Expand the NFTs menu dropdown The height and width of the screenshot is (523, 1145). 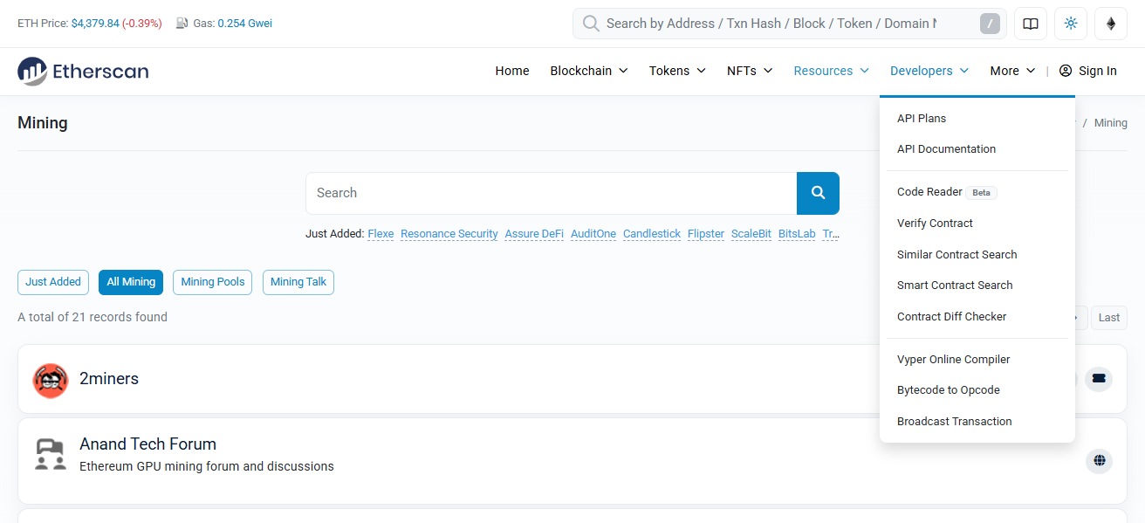click(x=750, y=71)
